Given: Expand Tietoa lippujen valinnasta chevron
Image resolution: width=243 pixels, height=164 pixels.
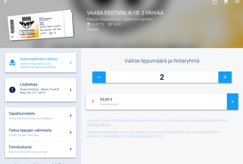Looking at the screenshot, I should click(70, 132).
